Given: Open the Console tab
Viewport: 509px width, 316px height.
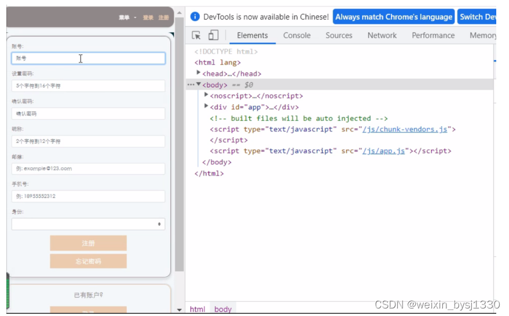Looking at the screenshot, I should click(296, 35).
